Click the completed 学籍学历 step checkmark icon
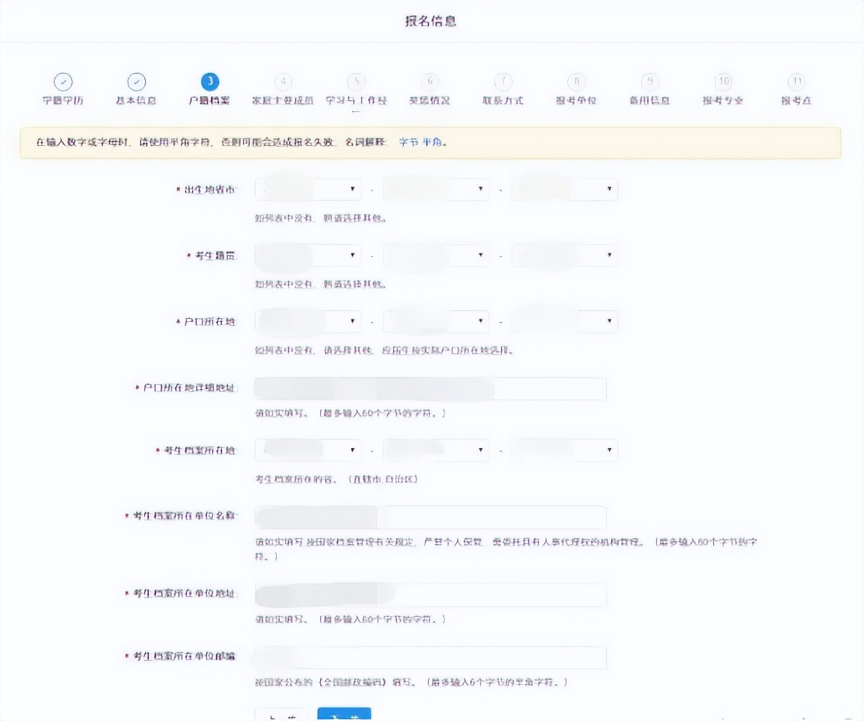Screen dimensions: 864x721 point(63,81)
